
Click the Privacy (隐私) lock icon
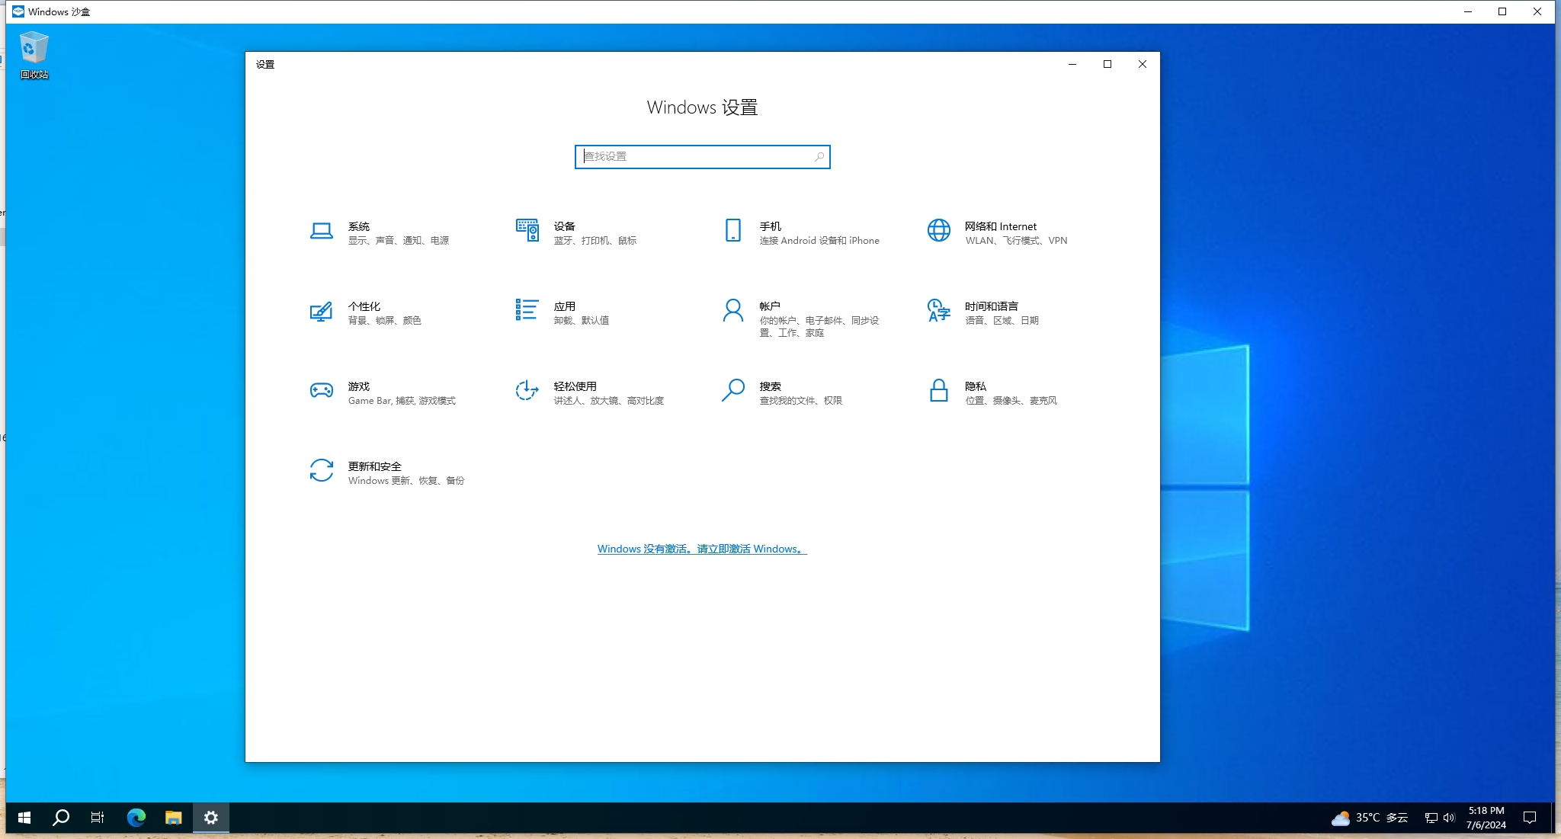[938, 391]
